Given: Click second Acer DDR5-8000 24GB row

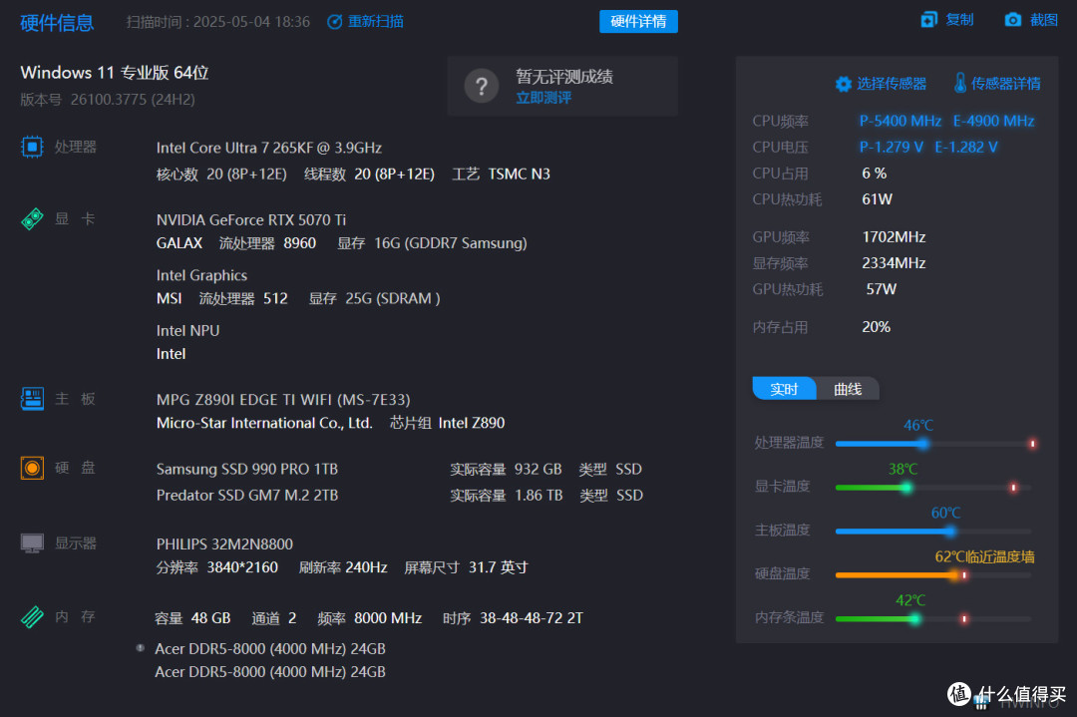Looking at the screenshot, I should (x=270, y=672).
